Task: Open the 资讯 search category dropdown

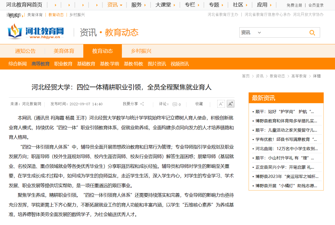Action: 251,33
